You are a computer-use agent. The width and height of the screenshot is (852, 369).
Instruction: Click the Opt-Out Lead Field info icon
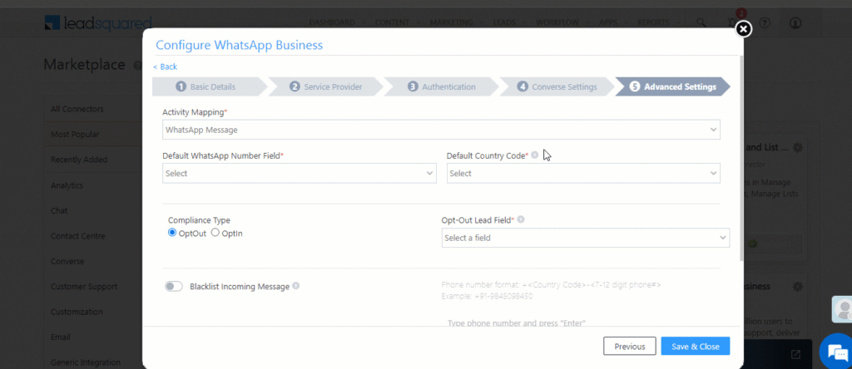[x=521, y=219]
